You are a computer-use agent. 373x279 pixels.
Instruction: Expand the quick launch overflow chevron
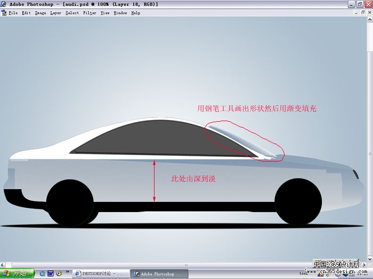pyautogui.click(x=68, y=272)
